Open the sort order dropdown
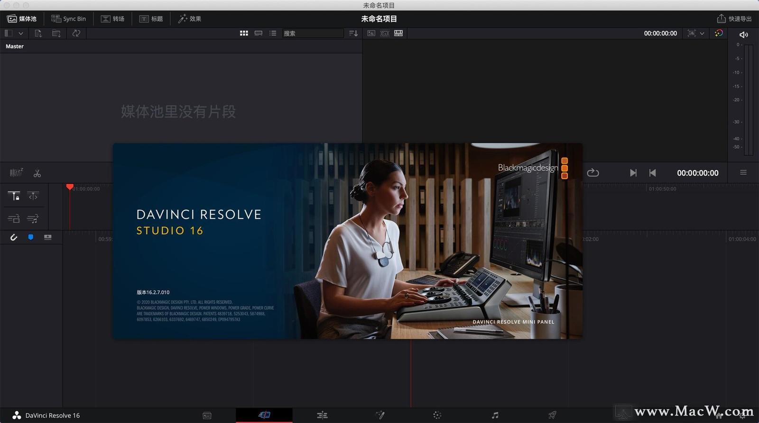 pos(353,33)
